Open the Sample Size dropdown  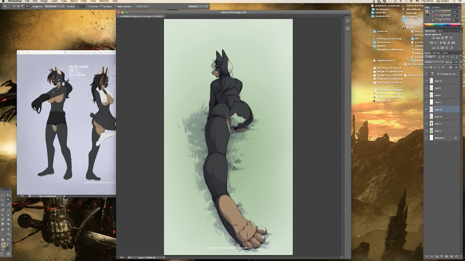pyautogui.click(x=54, y=6)
